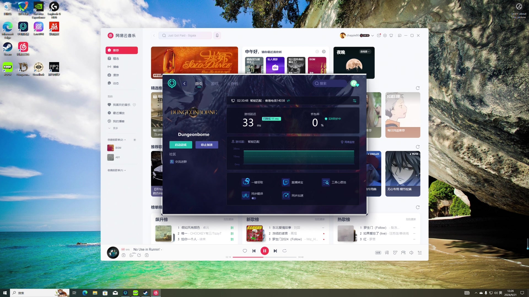Image resolution: width=529 pixels, height=297 pixels.
Task: Open Microsoft Edge from the taskbar
Action: tap(85, 293)
